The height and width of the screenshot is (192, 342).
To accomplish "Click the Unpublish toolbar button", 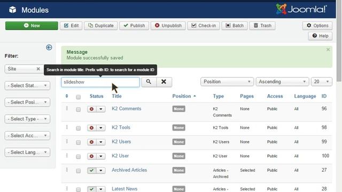I will (168, 26).
